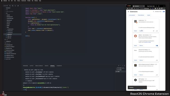170x96 pixels.
Task: Switch to the OUTPUT panel tab
Action: pos(32,66)
